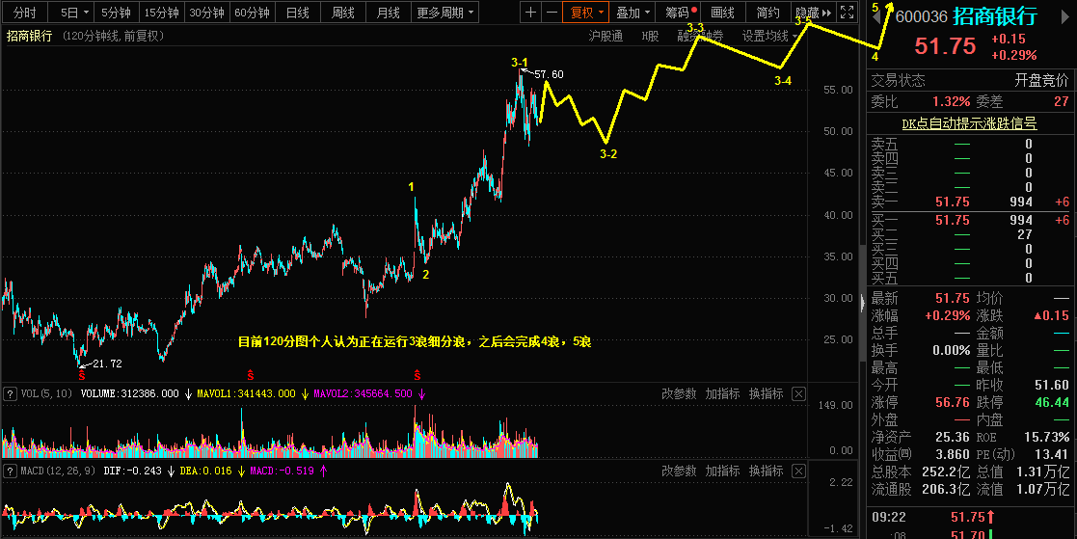Click 隐藏 hide panel button
The height and width of the screenshot is (539, 1077).
click(x=813, y=13)
